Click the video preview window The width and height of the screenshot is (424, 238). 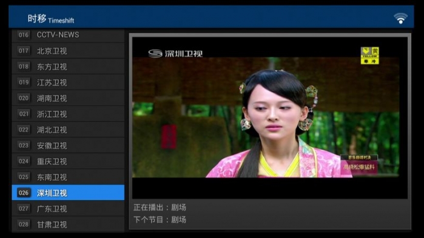(269, 118)
